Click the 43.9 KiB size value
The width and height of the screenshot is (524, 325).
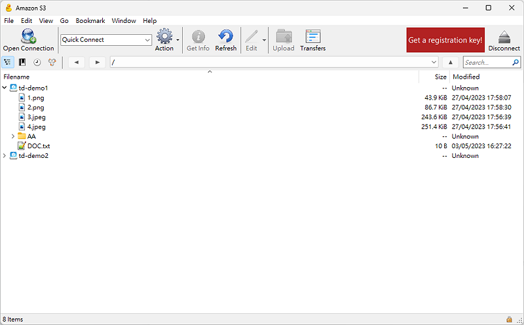point(436,98)
